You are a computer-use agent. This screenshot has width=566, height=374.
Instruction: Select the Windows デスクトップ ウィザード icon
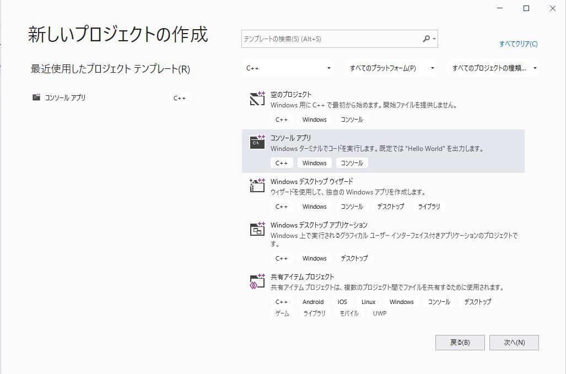click(x=257, y=186)
